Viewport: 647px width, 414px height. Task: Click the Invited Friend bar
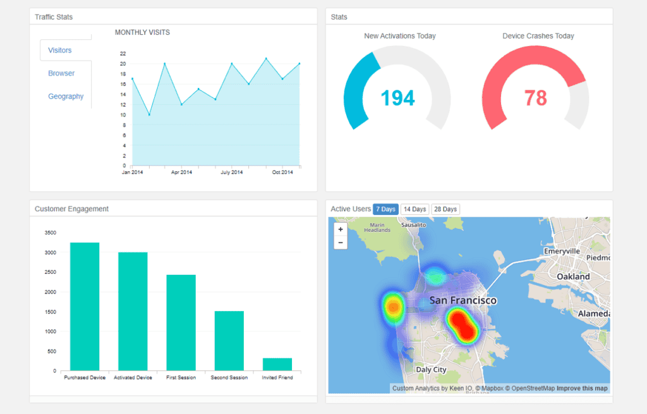coord(277,365)
